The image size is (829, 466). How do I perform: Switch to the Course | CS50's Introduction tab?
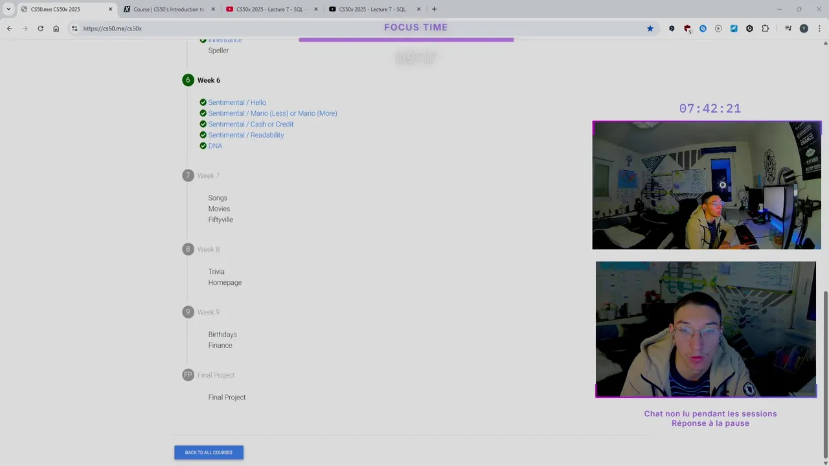(x=168, y=9)
